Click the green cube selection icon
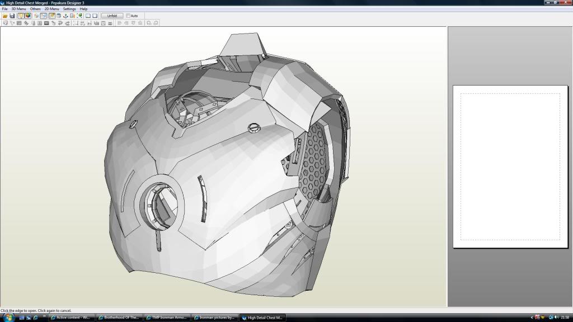Viewport: 573px width, 322px height. pos(79,16)
